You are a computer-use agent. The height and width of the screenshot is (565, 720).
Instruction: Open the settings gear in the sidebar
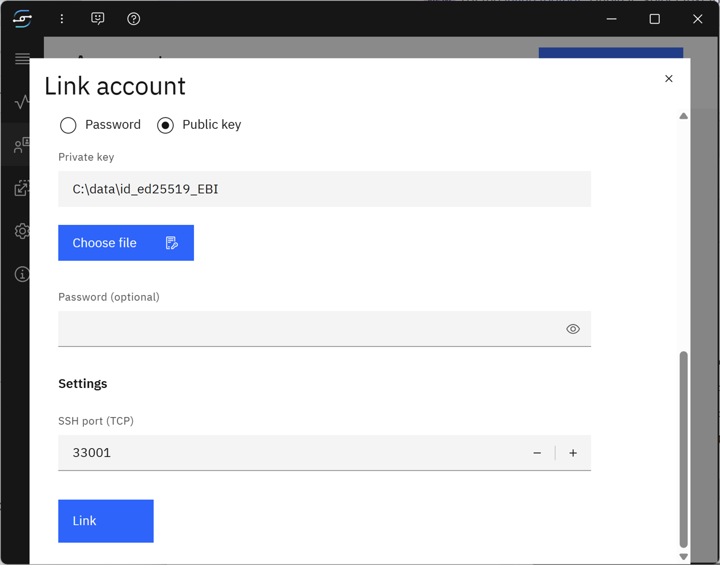(x=22, y=231)
